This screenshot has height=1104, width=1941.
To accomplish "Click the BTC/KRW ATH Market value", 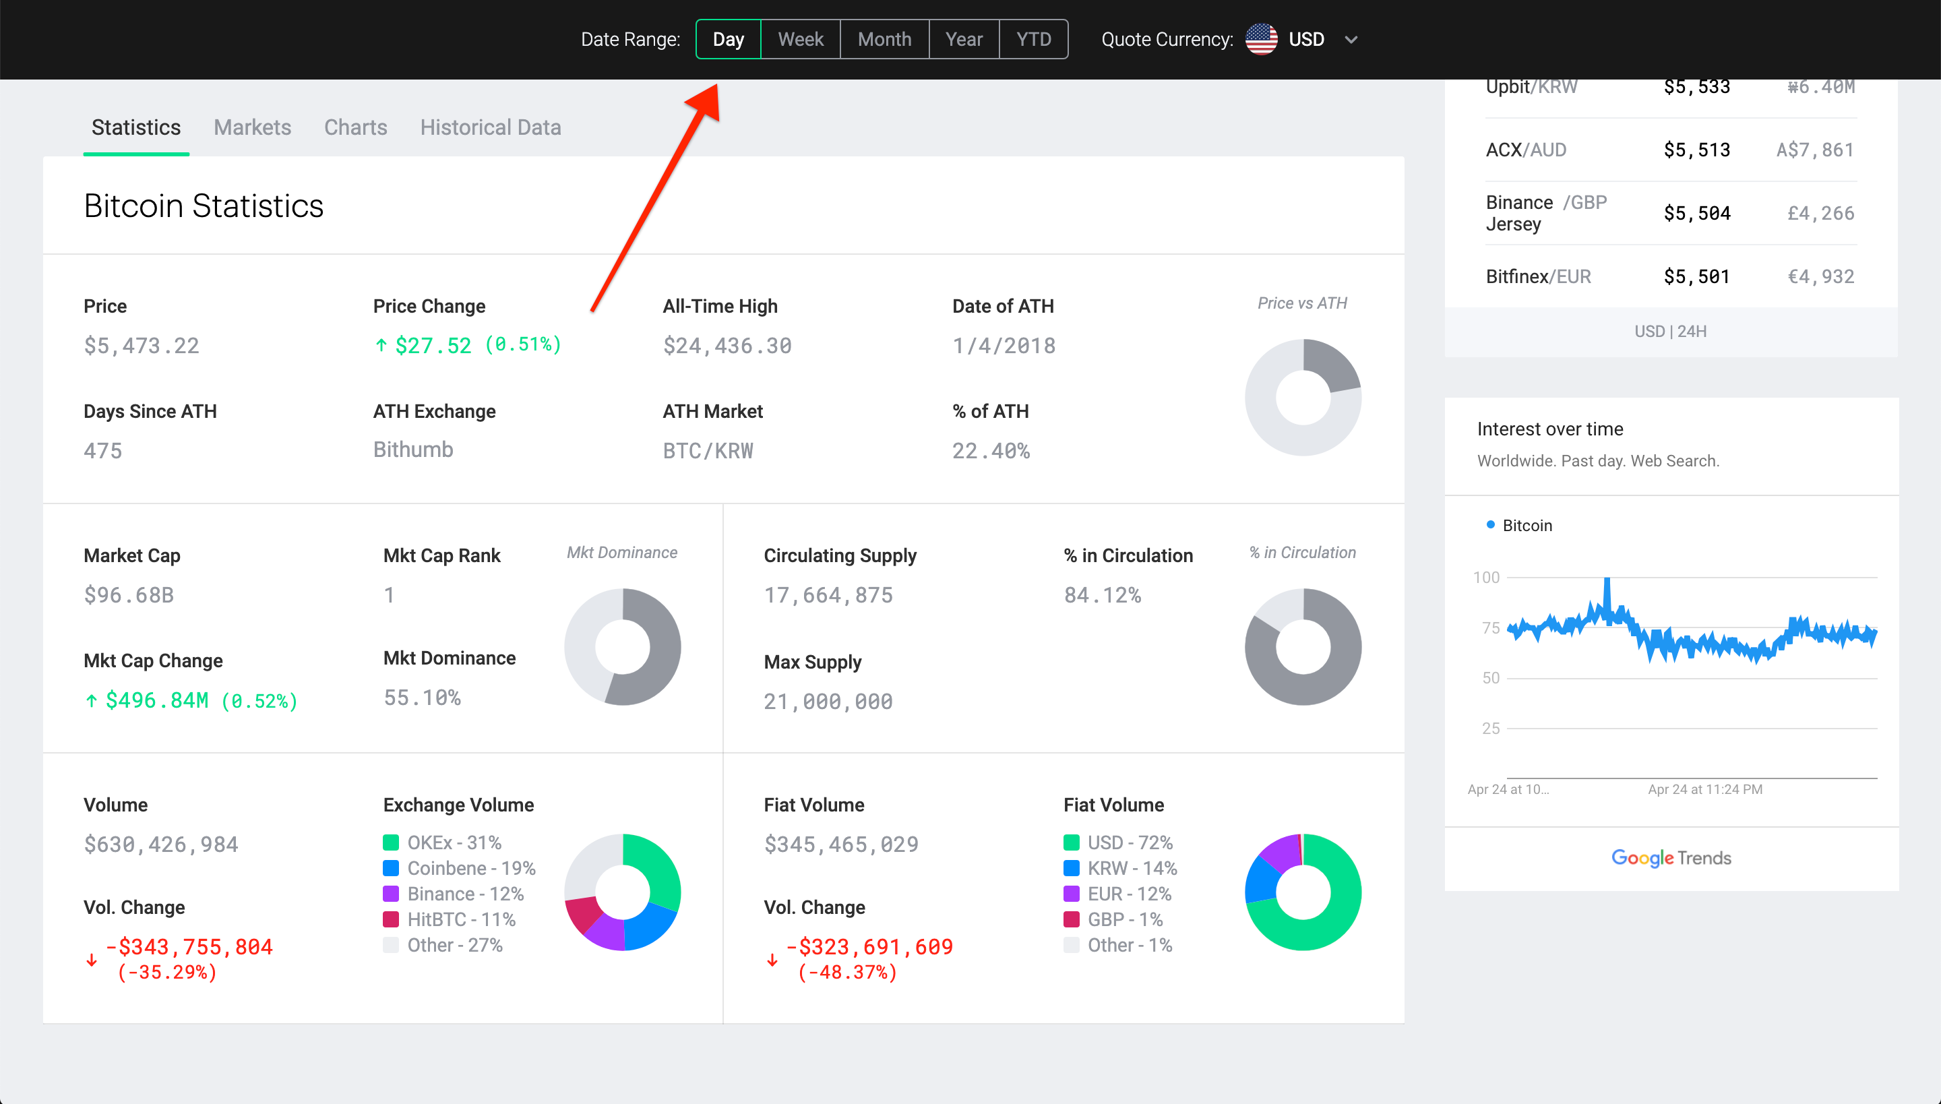I will click(x=708, y=451).
